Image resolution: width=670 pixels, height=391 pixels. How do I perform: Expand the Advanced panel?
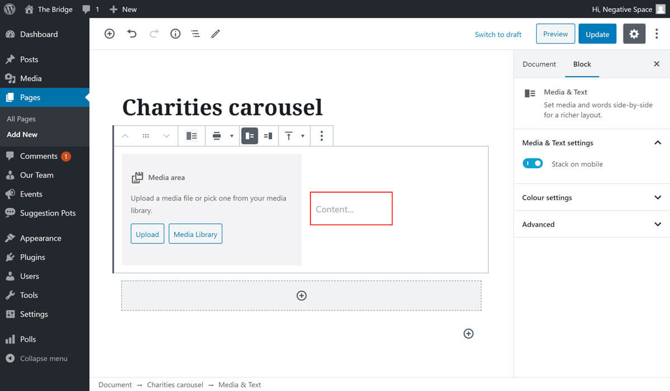pos(591,225)
